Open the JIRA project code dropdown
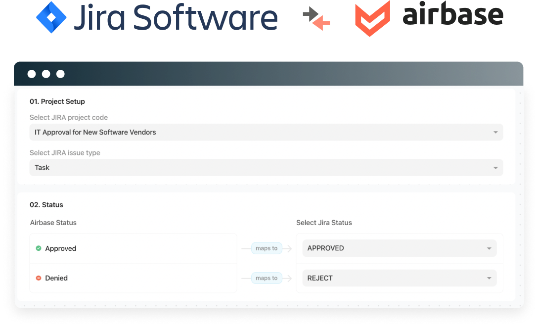The height and width of the screenshot is (327, 538). point(266,132)
